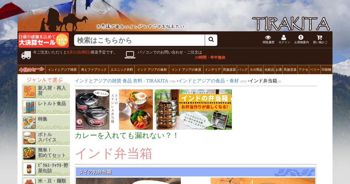Open browsing history eye icon 閲覧履歴
Viewport: 350px width, 184px height.
268,39
